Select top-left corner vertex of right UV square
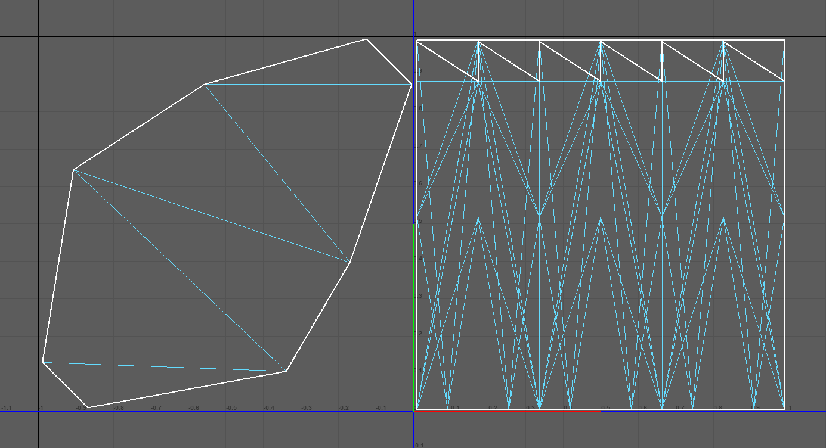Image resolution: width=826 pixels, height=448 pixels. tap(416, 41)
